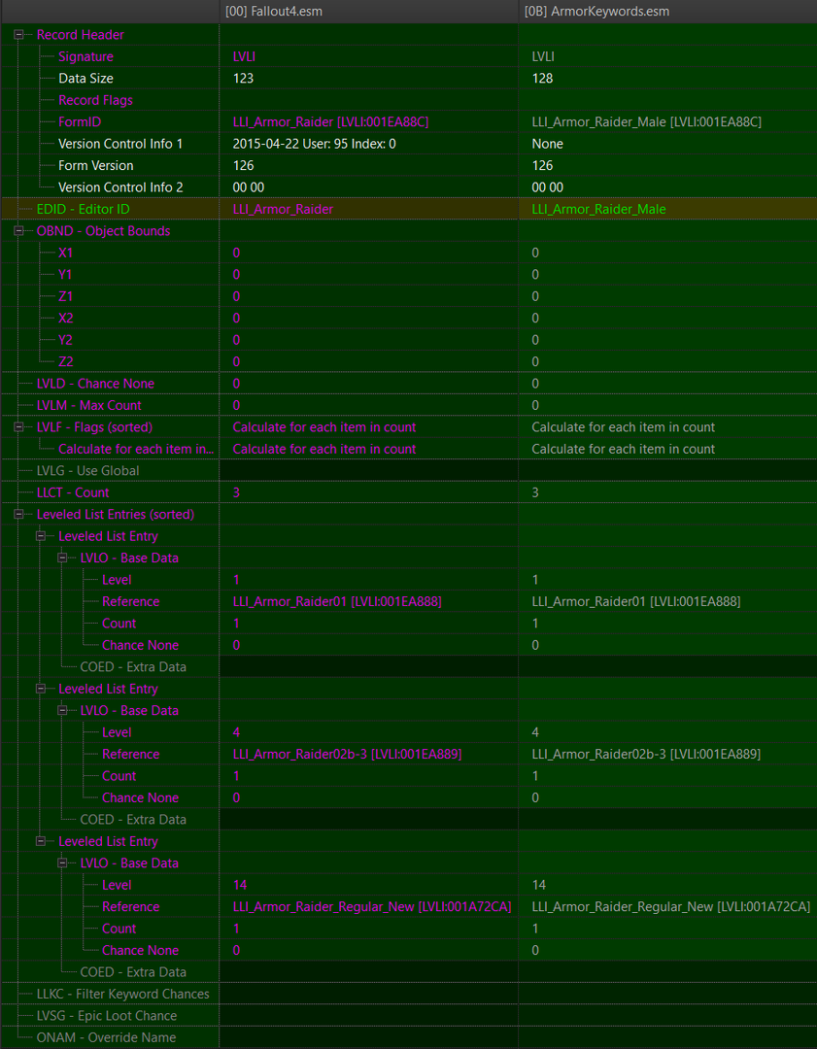Collapse LVLO - Base Data above Level 14
Screen dimensions: 817x1049
tap(63, 863)
